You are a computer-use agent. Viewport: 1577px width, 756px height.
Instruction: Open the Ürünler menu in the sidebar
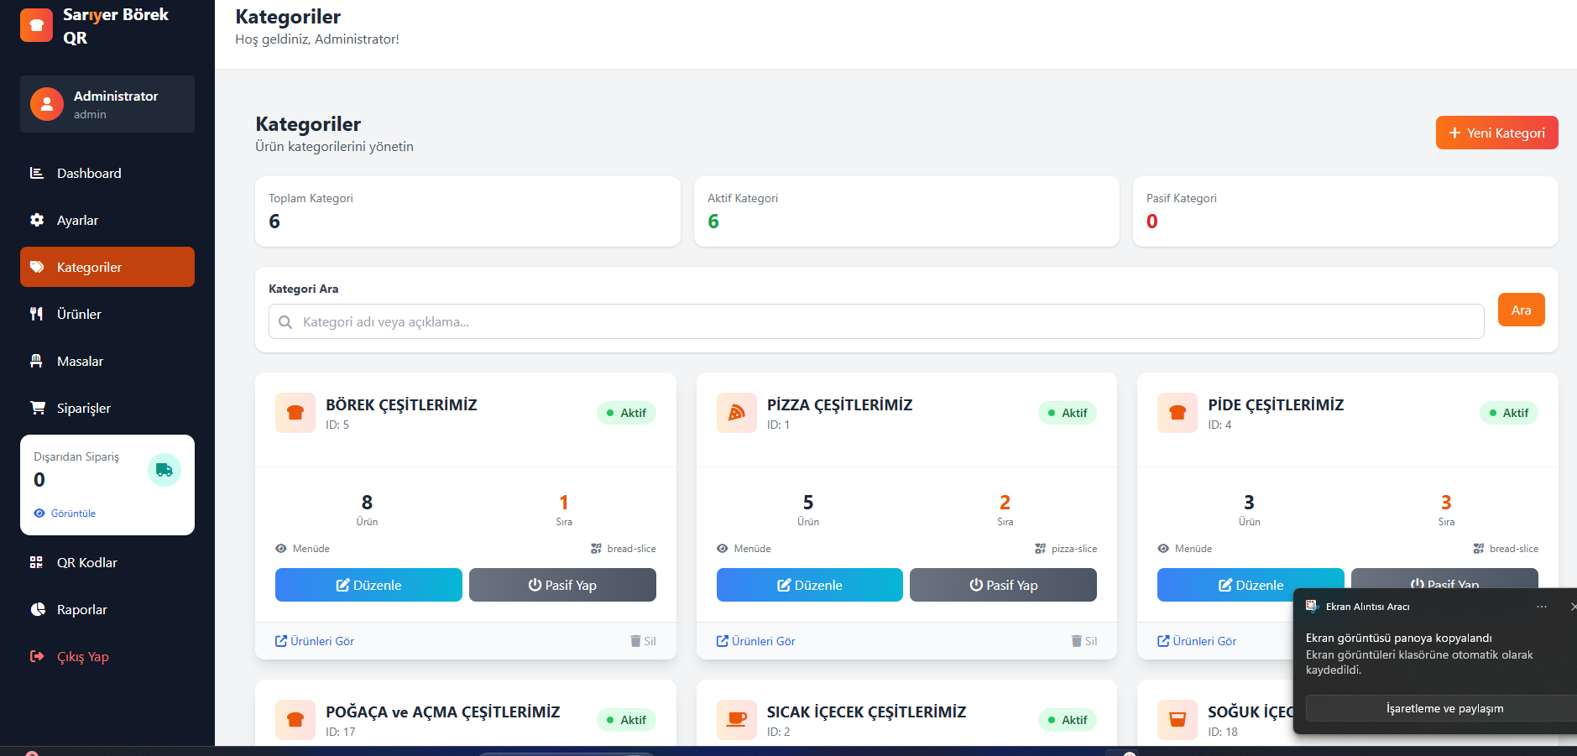pos(79,314)
